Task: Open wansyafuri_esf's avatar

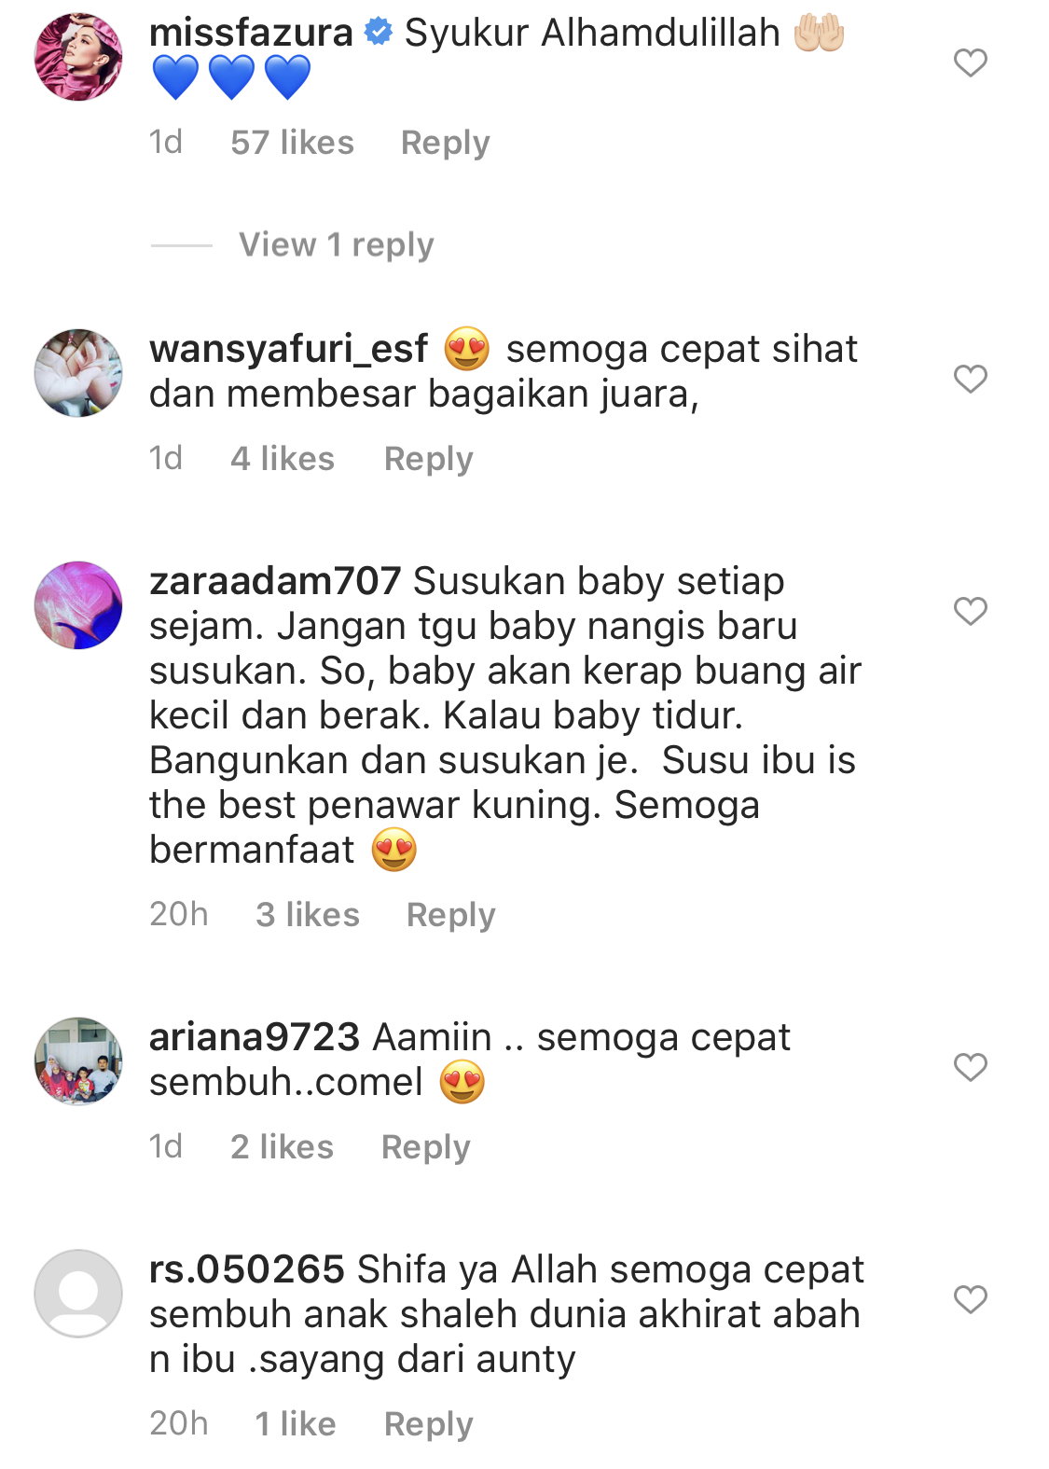Action: [x=78, y=372]
